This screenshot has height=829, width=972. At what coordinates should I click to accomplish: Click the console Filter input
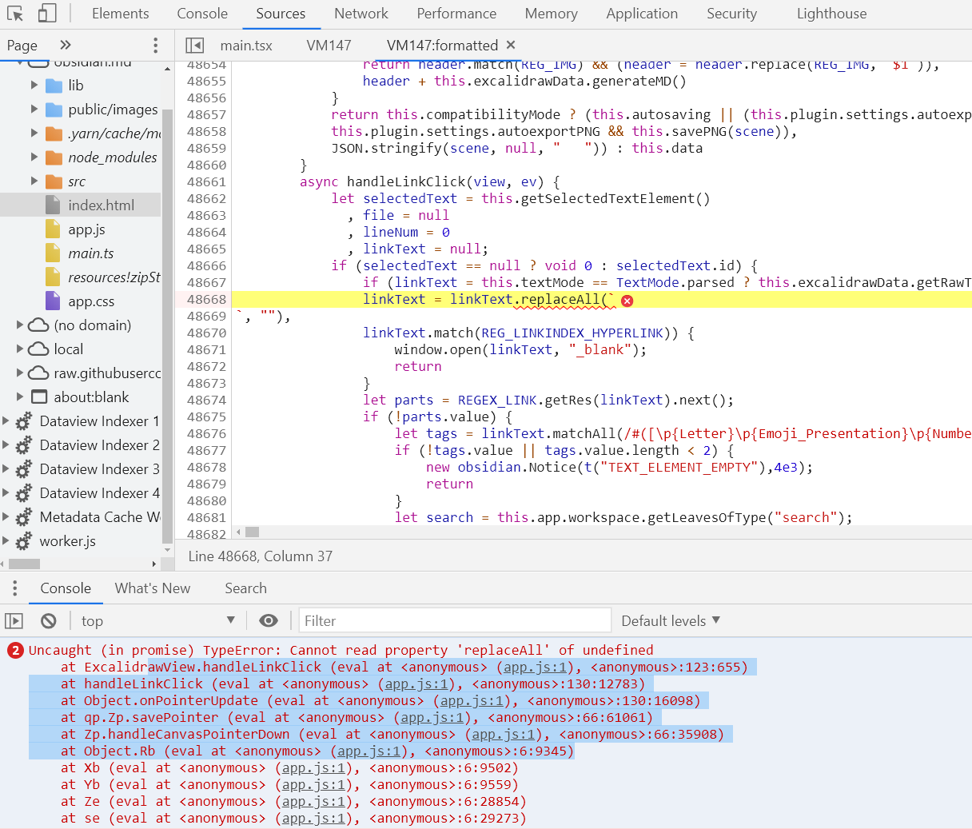point(454,620)
